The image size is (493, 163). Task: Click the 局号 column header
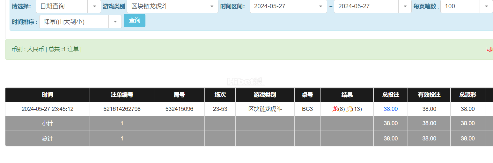click(x=179, y=95)
